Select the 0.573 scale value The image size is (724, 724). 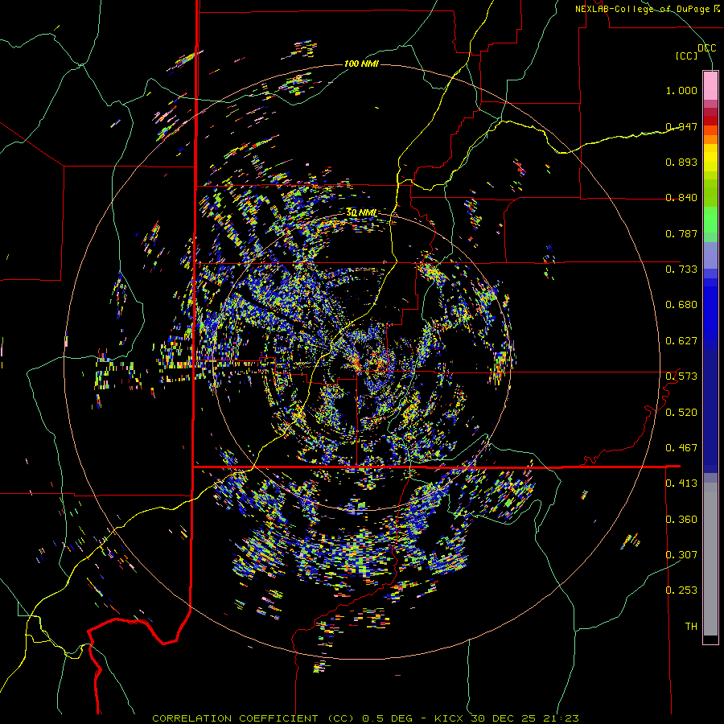click(681, 376)
